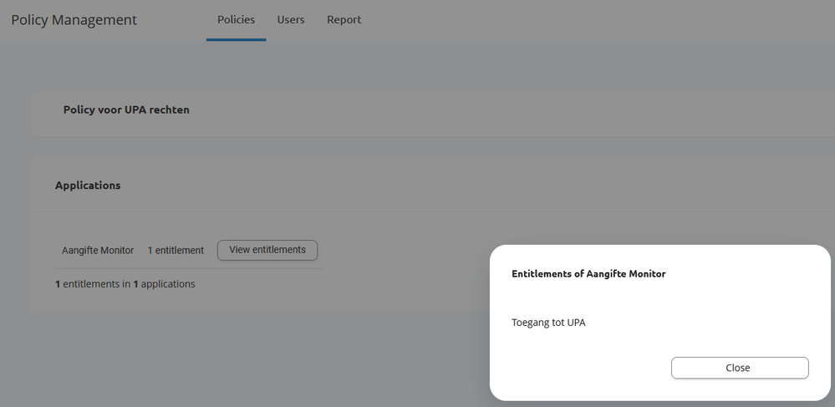The image size is (835, 407).
Task: Click empty space left of the Close button
Action: pos(585,368)
